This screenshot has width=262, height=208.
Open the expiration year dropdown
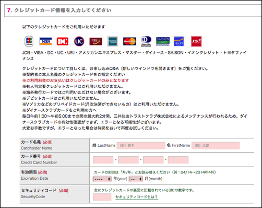point(102,179)
